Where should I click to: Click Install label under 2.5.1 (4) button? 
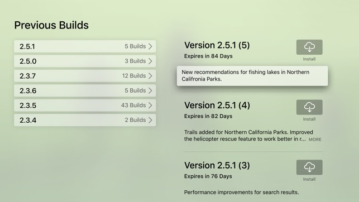coord(309,119)
